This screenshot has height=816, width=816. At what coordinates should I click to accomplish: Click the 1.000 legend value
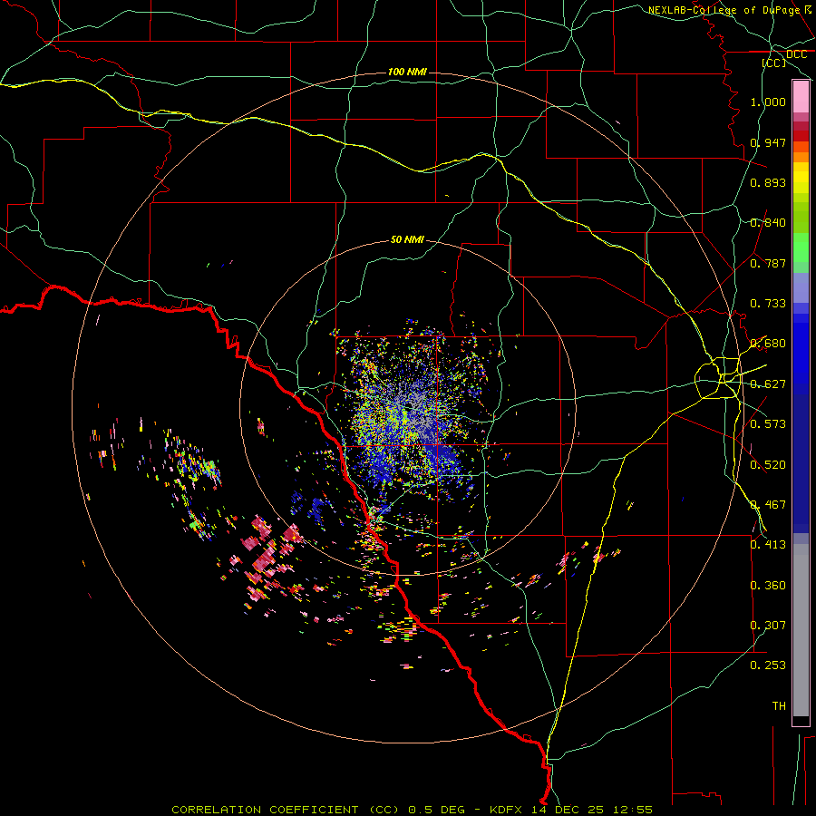click(768, 102)
